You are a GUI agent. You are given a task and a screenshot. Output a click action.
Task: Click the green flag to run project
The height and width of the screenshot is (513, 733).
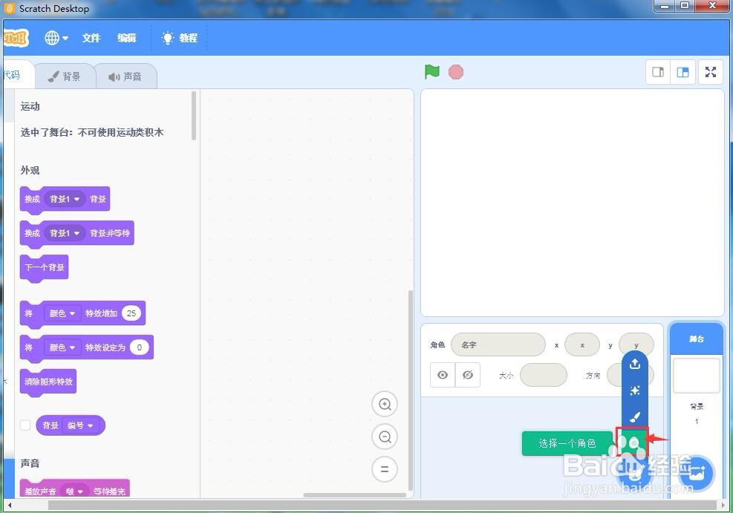(x=431, y=71)
